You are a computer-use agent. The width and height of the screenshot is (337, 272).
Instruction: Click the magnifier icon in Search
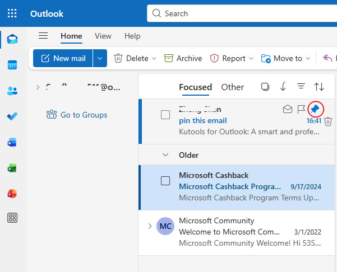[x=156, y=13]
